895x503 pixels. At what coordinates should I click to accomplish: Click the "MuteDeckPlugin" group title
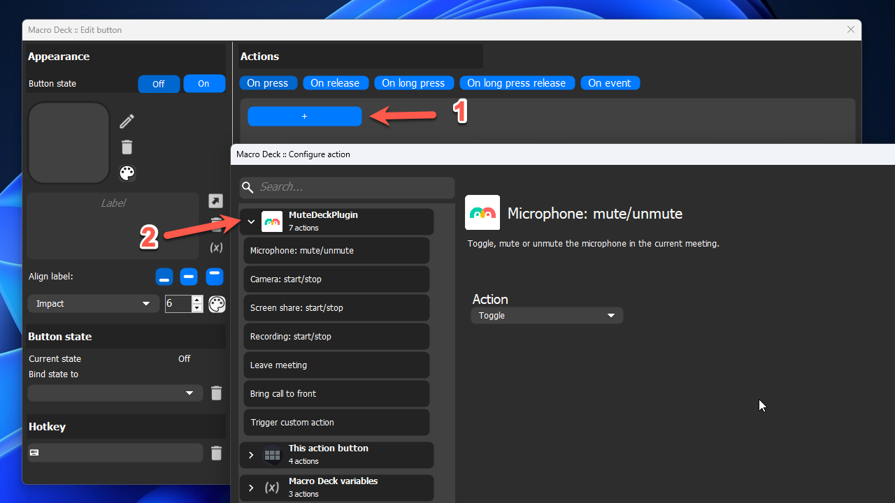323,215
